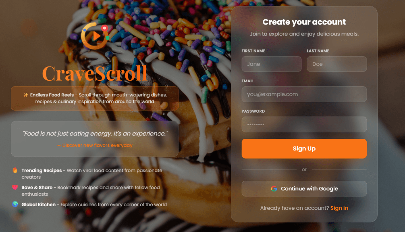
Task: Choose Continue with Google button
Action: pyautogui.click(x=304, y=188)
